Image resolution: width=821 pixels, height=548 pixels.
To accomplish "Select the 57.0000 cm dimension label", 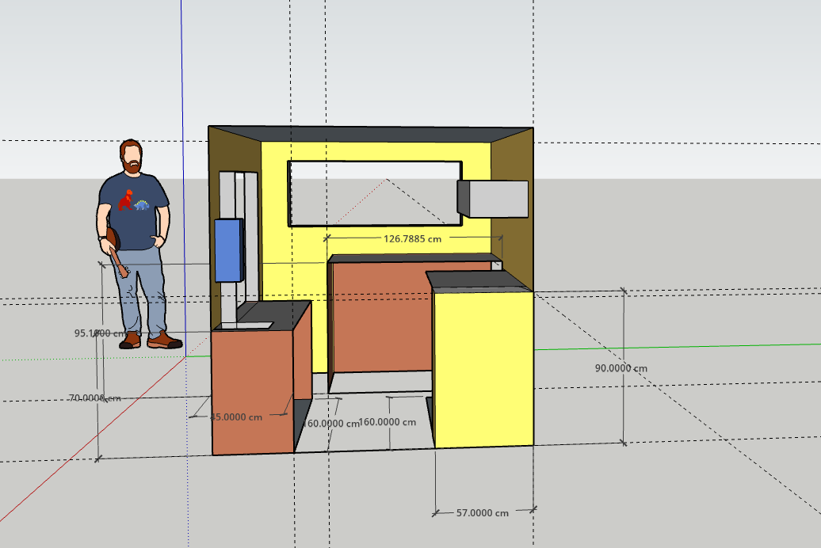I will pyautogui.click(x=483, y=513).
